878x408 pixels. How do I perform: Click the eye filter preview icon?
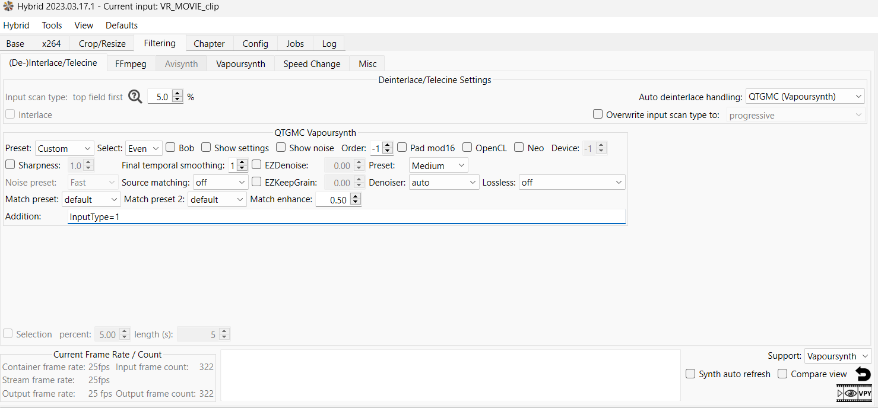(x=851, y=393)
